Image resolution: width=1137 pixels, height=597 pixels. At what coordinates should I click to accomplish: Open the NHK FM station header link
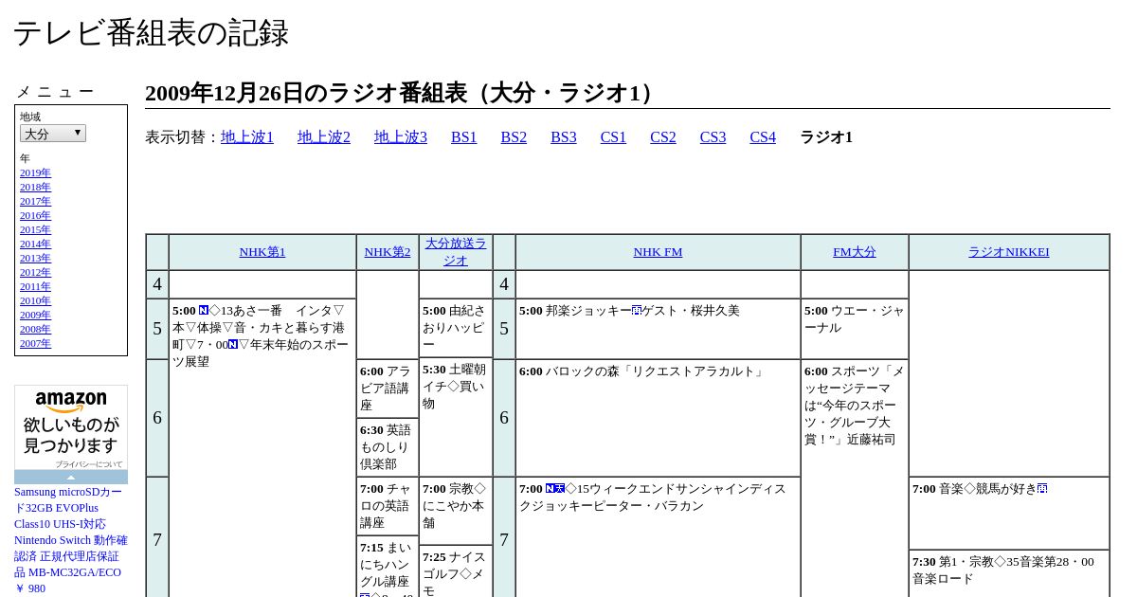(x=658, y=252)
